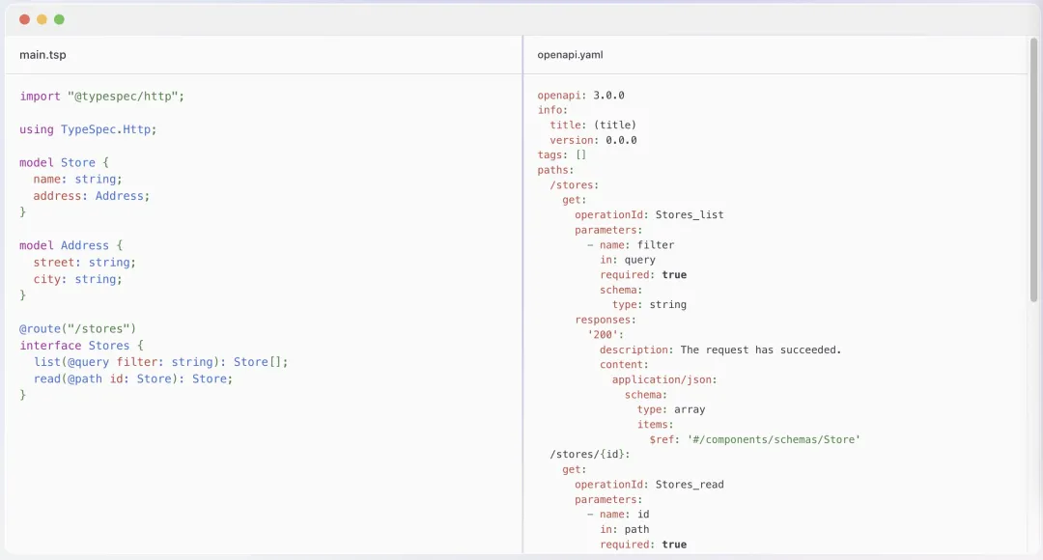
Task: Click the red close window button
Action: click(25, 19)
